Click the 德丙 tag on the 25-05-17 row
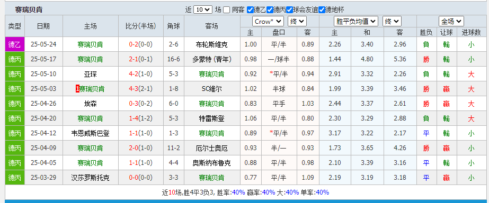This screenshot has width=489, height=203. coord(15,59)
